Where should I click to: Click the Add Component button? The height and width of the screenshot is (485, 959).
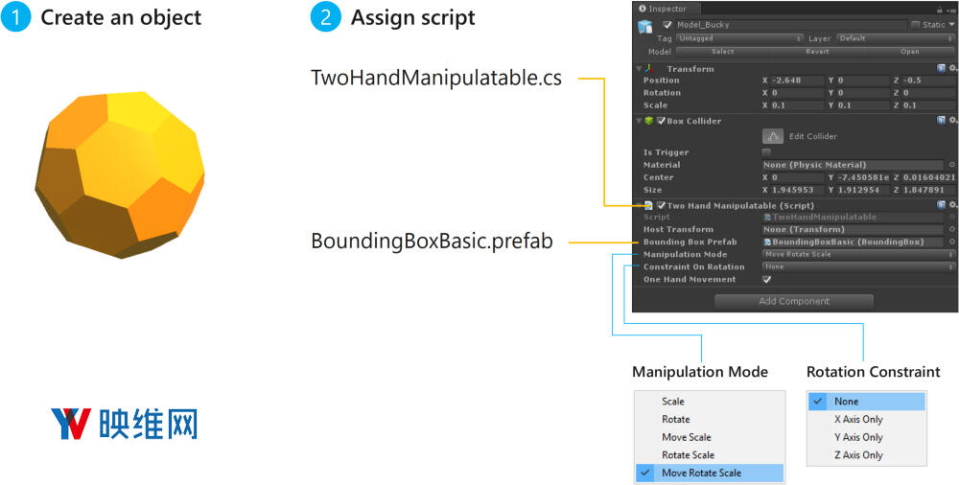coord(793,301)
